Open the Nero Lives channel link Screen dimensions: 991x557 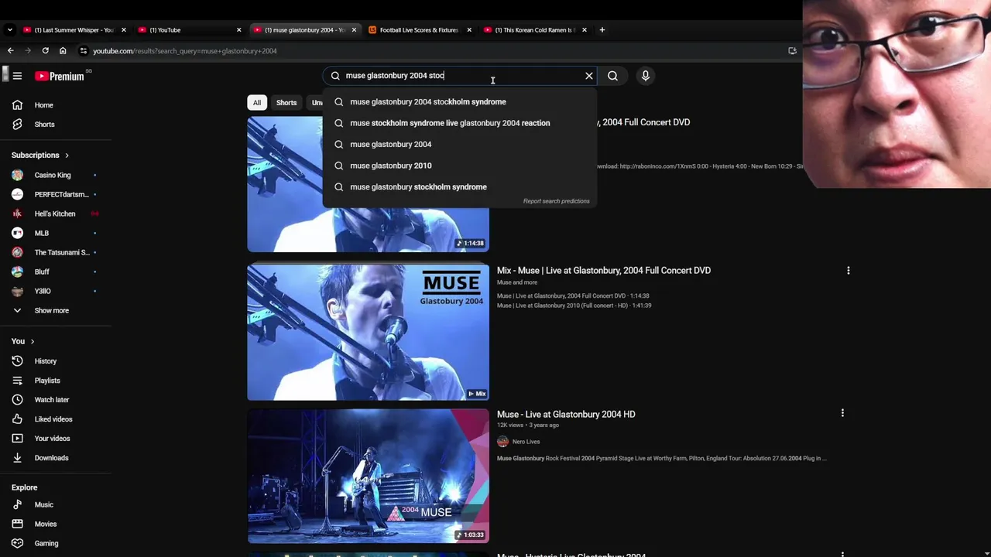(526, 442)
